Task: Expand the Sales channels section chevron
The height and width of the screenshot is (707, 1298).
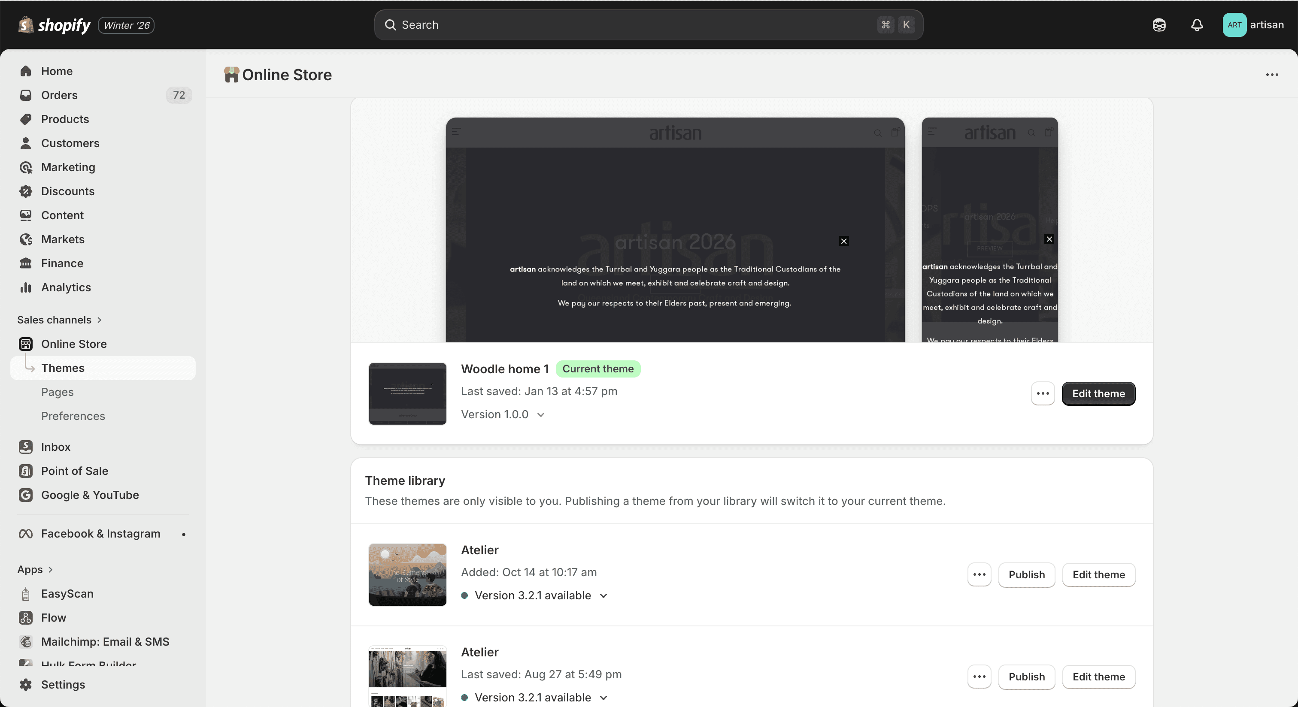Action: [99, 320]
